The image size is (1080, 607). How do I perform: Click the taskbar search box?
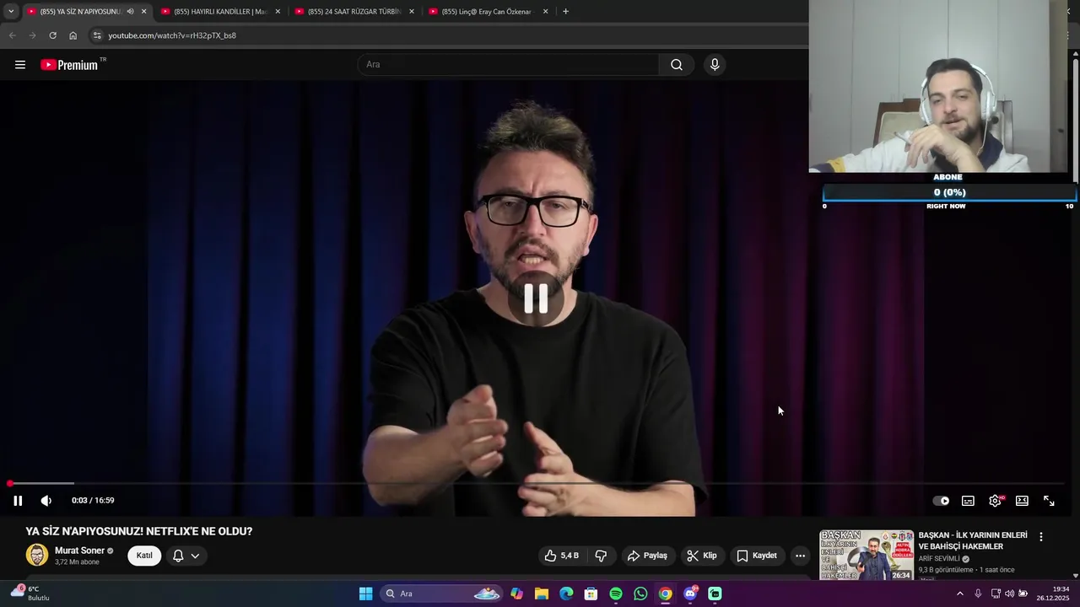[x=441, y=594]
